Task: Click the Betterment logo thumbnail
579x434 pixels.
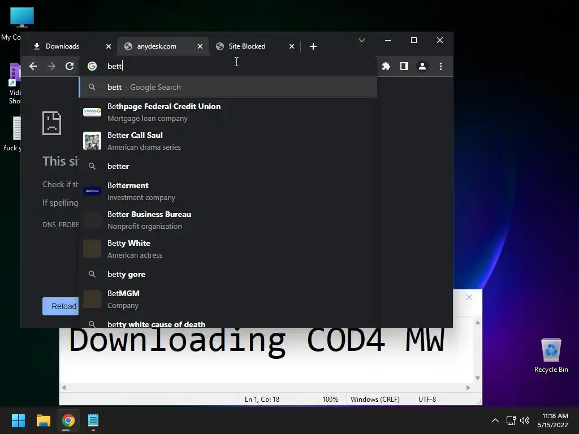Action: click(x=92, y=191)
